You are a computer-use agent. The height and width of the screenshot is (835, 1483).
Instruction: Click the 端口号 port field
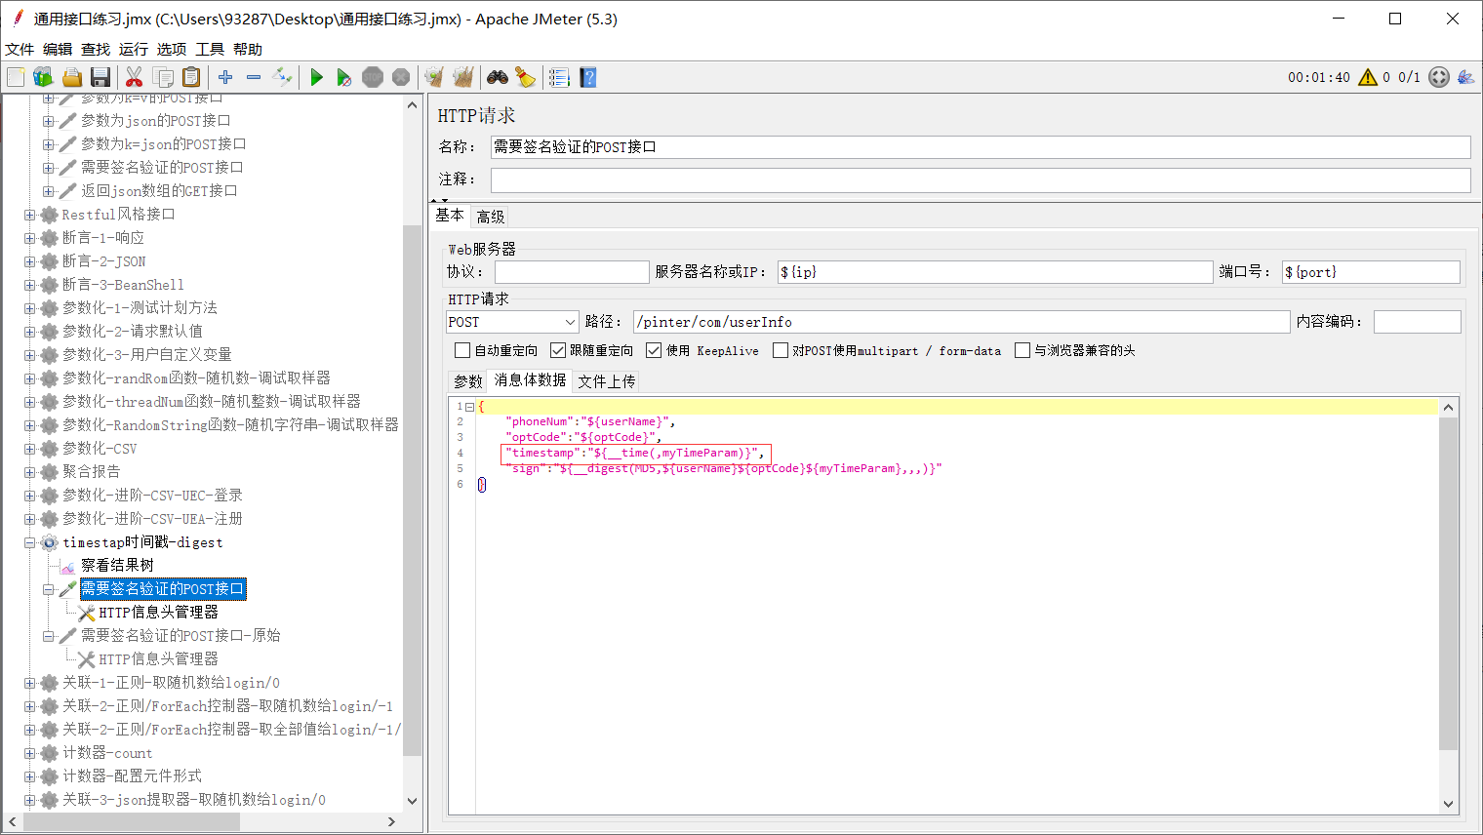tap(1371, 272)
